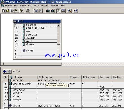
Task: Click the Save and Compile icon
Action: coord(22,11)
